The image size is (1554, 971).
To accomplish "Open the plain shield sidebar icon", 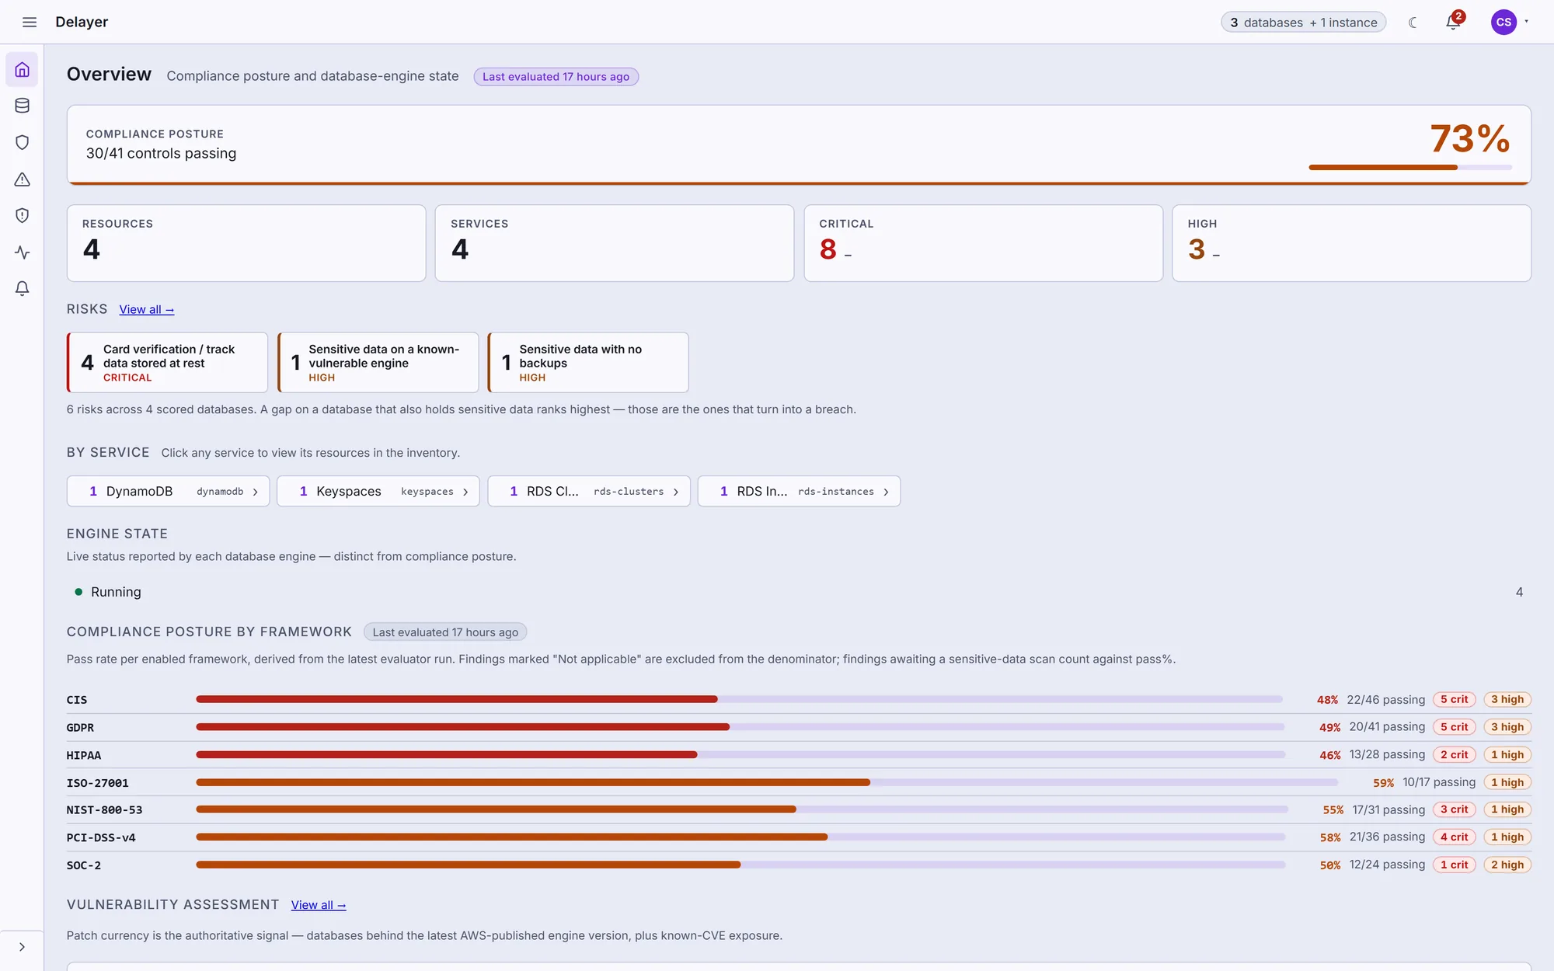I will (22, 142).
